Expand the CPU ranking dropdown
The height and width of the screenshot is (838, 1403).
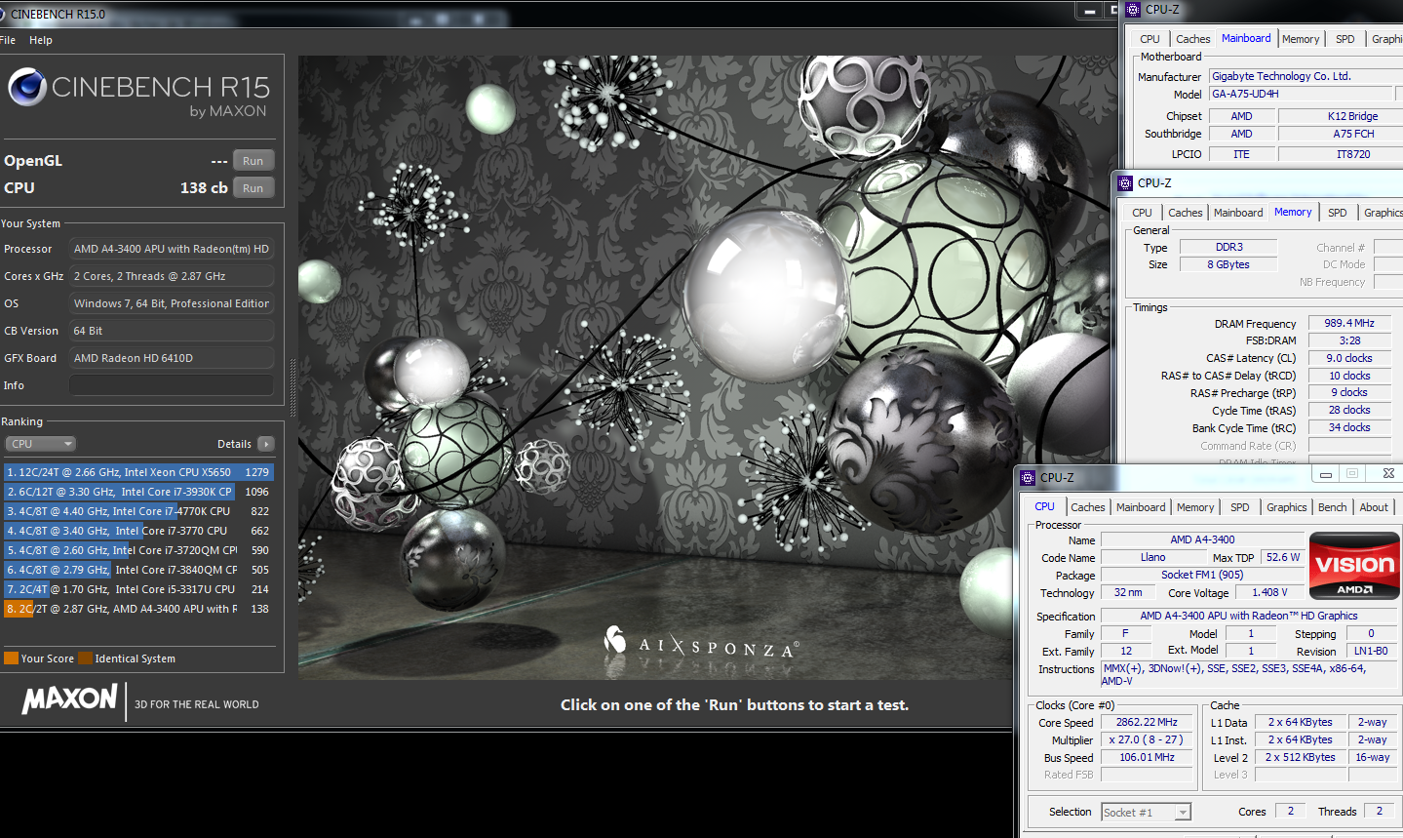pos(40,444)
